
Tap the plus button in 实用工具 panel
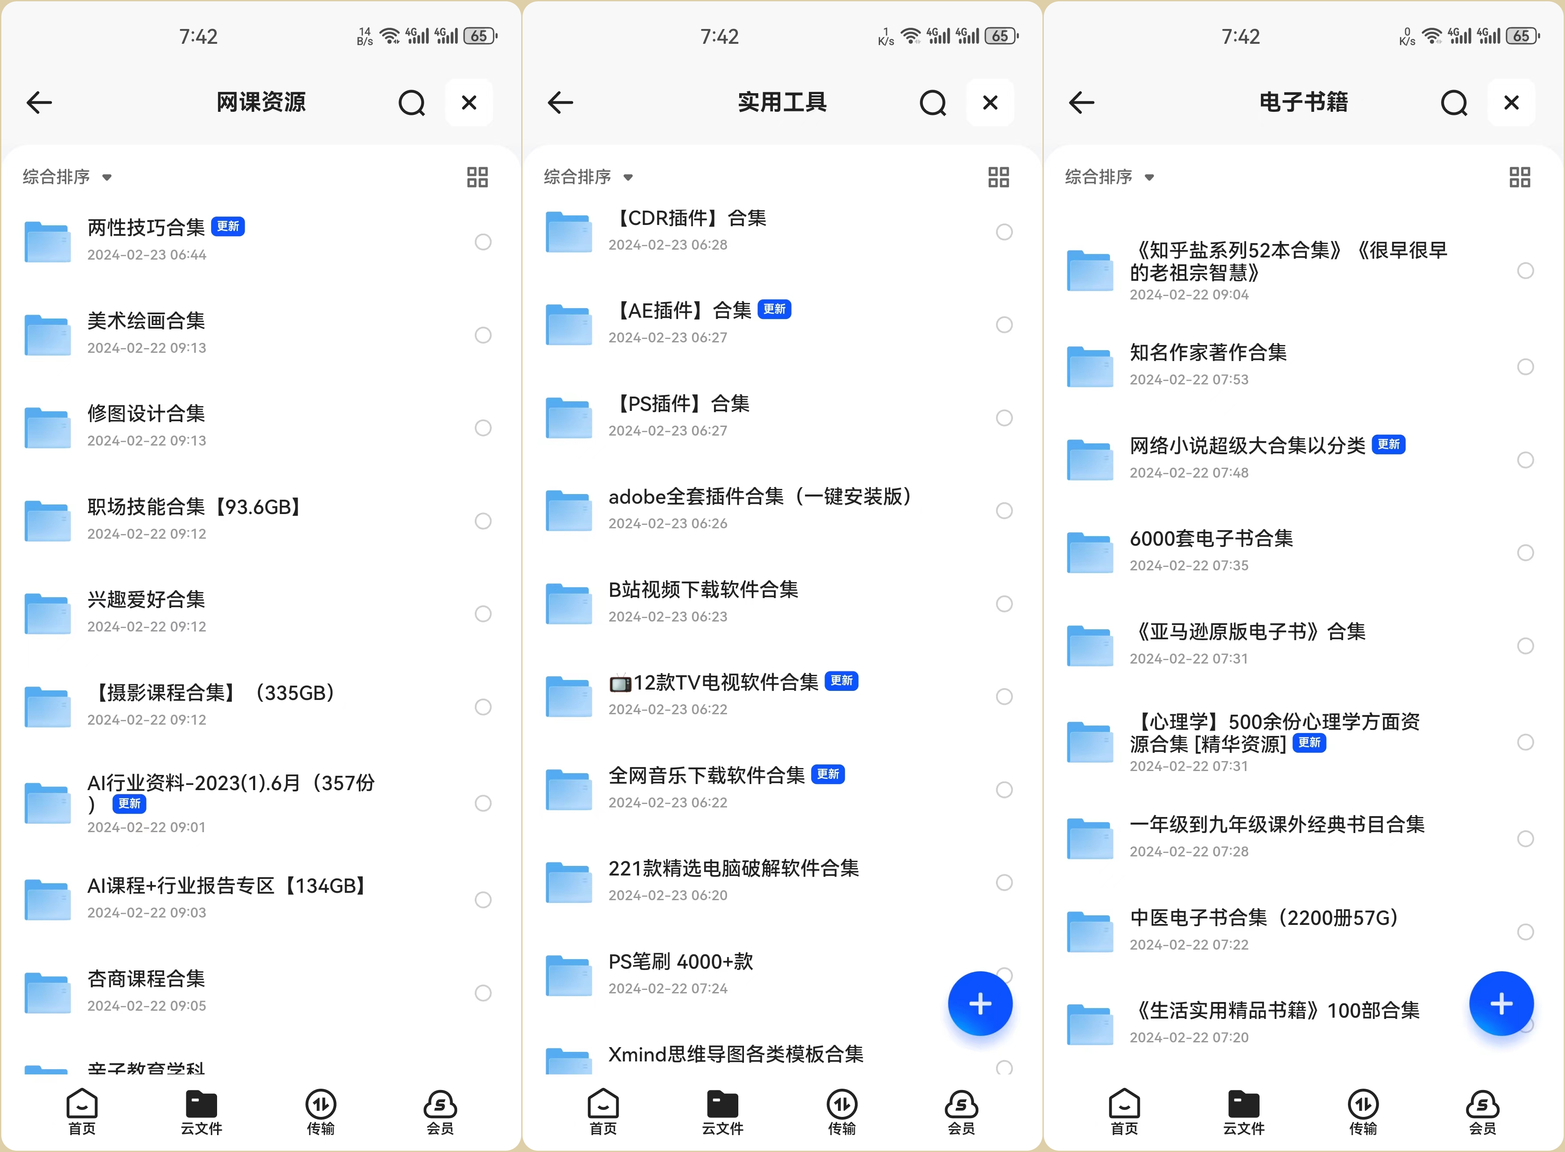click(x=980, y=1003)
